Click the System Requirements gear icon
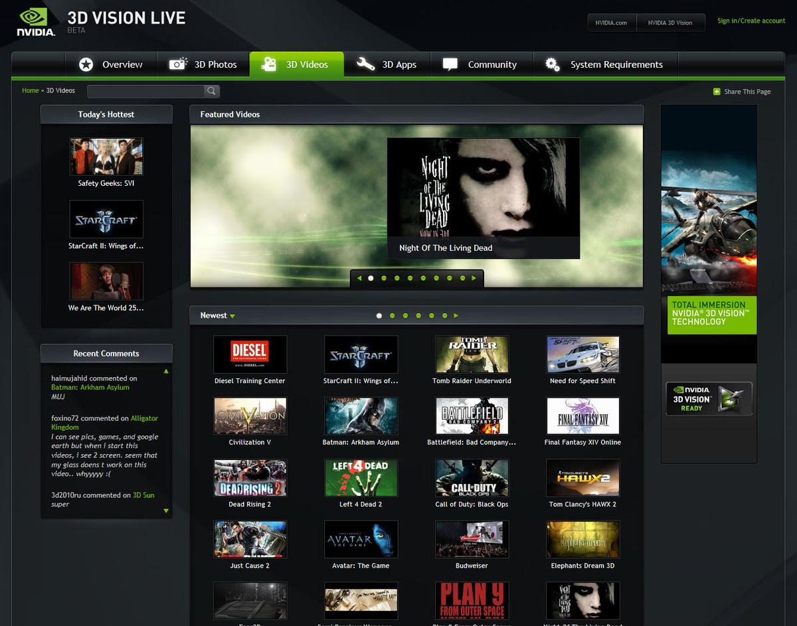This screenshot has height=626, width=797. (552, 64)
